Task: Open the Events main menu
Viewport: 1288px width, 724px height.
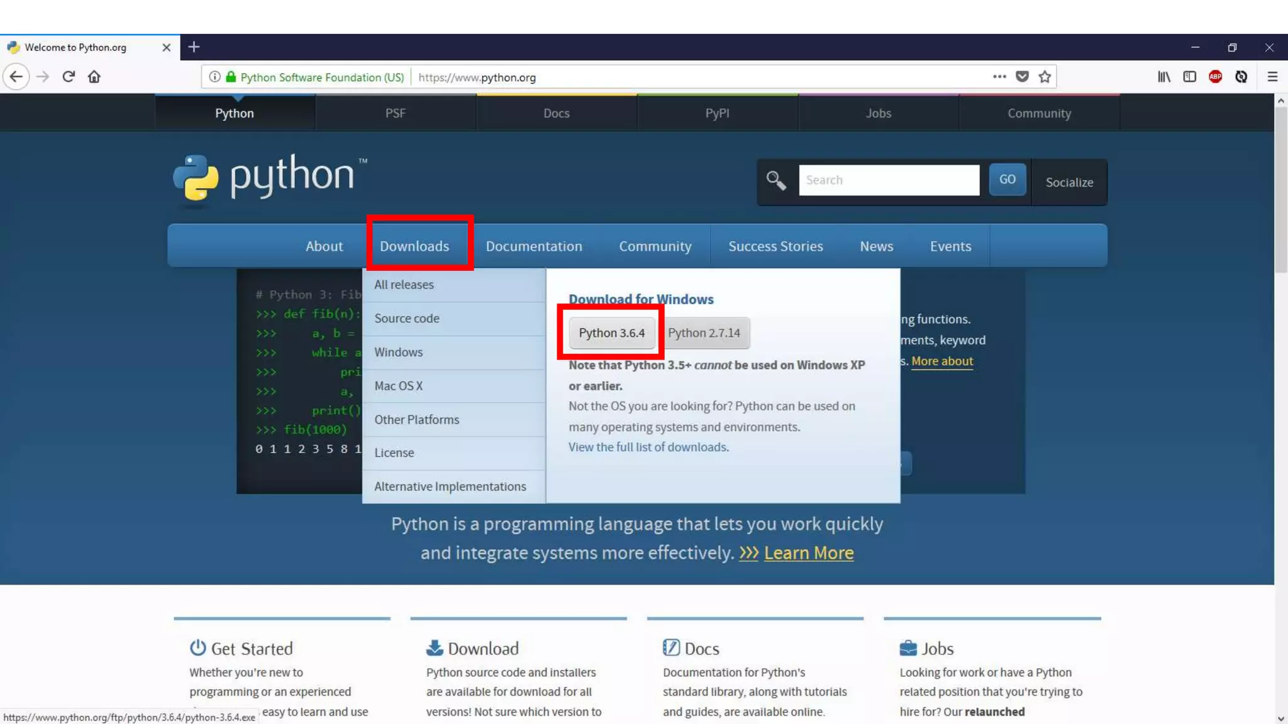Action: tap(950, 246)
